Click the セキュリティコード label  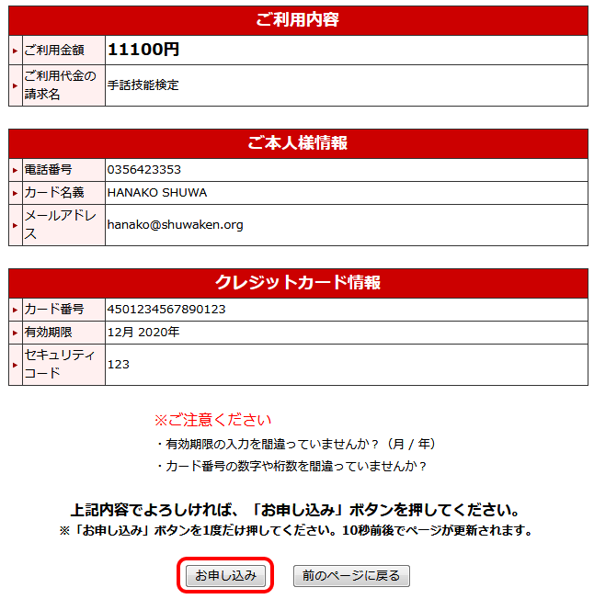pos(60,364)
